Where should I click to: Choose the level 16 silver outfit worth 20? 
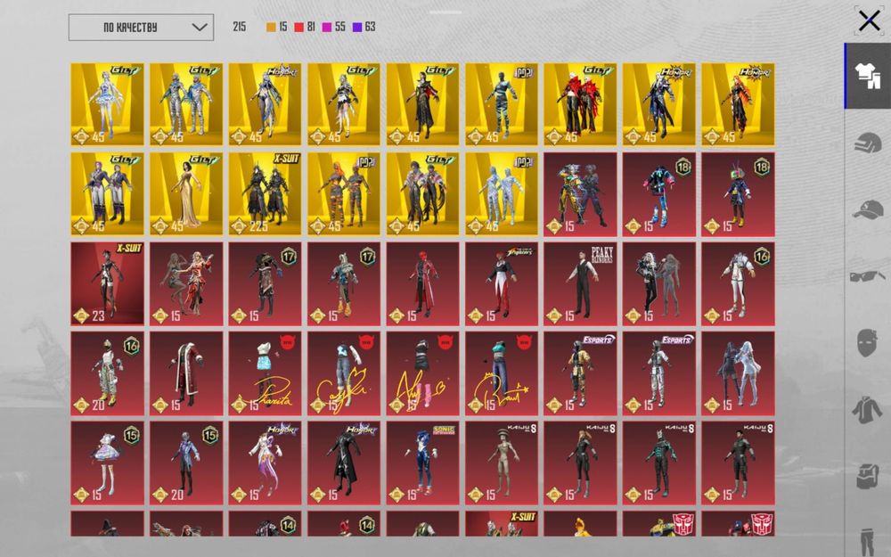point(108,373)
